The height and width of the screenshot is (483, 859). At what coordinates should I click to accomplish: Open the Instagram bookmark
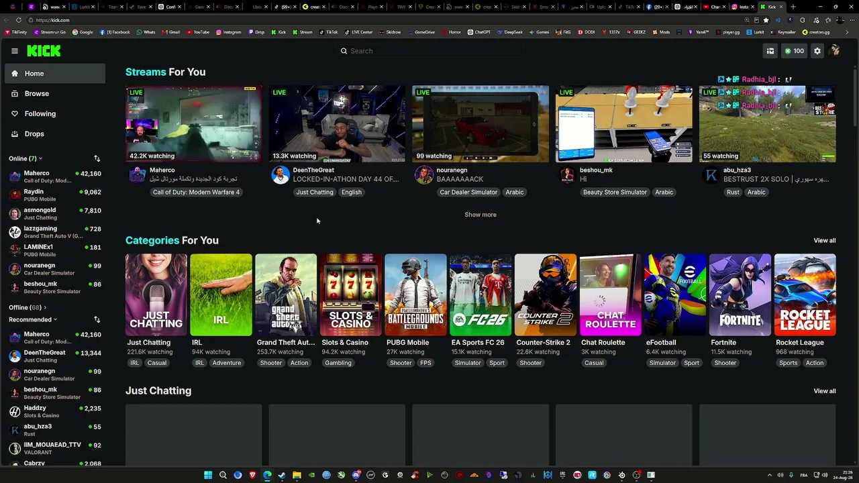(x=229, y=32)
